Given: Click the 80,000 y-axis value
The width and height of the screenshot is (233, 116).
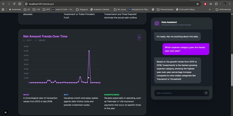Looking at the screenshot, I should click(26, 47).
